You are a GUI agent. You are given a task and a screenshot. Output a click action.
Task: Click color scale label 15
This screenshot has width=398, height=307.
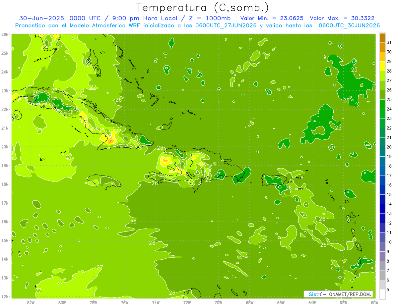pos(389,194)
